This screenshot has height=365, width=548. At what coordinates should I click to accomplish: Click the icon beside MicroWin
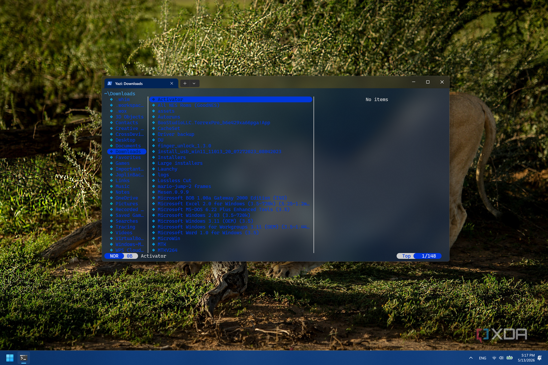[153, 239]
